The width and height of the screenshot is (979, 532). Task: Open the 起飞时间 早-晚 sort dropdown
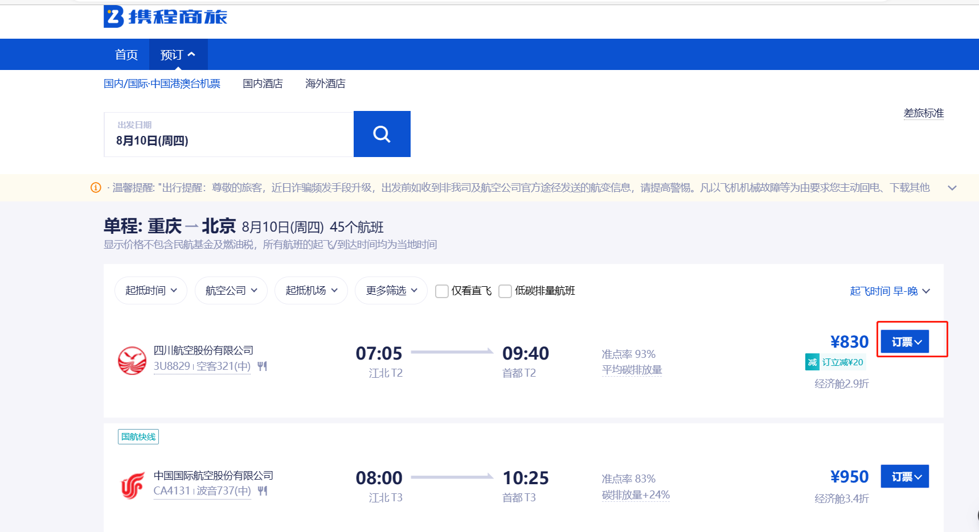pyautogui.click(x=890, y=291)
